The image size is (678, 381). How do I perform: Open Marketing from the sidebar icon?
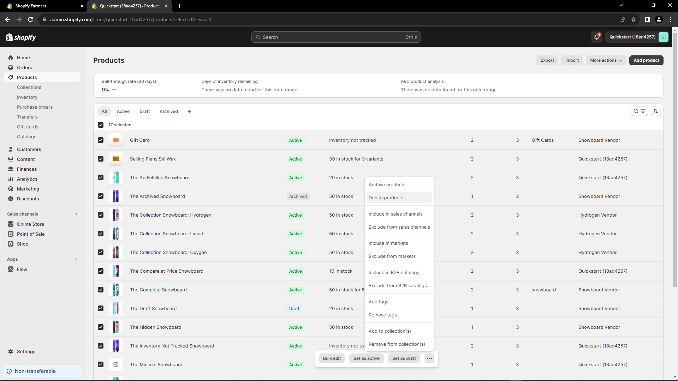click(11, 189)
